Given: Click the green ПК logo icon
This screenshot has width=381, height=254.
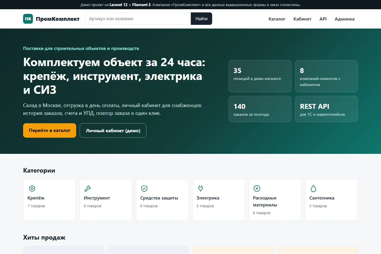Looking at the screenshot, I should coord(28,19).
